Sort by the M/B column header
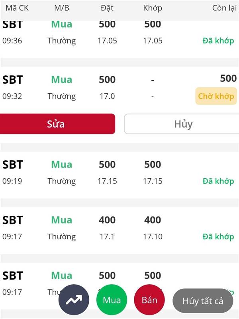This screenshot has height=319, width=239. pyautogui.click(x=62, y=8)
